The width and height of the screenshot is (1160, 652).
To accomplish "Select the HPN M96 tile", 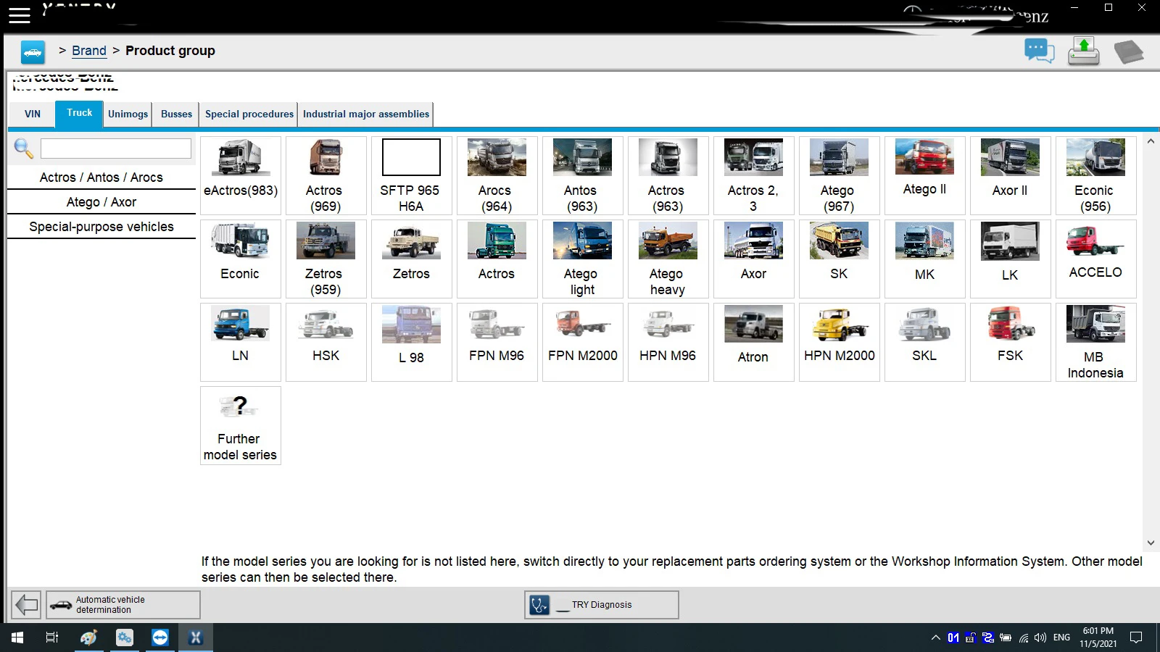I will (x=668, y=342).
